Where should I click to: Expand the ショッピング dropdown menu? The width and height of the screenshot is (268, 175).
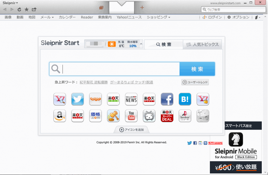click(x=158, y=17)
